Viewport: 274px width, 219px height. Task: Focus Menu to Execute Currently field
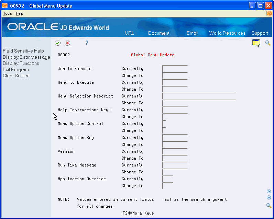[175, 82]
